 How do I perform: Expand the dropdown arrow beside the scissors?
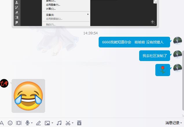pos(72,123)
